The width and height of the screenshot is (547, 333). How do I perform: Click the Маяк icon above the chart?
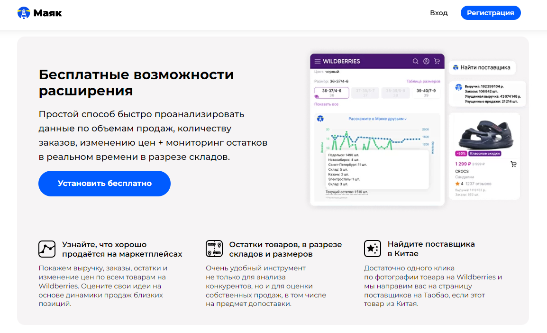320,119
